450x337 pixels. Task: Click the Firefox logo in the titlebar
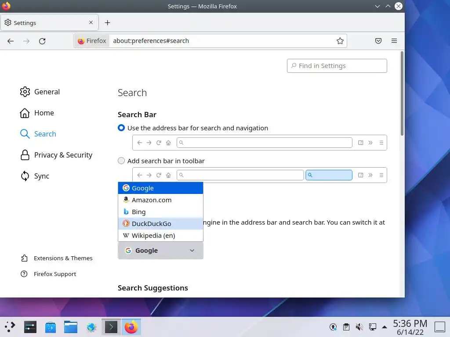6,6
